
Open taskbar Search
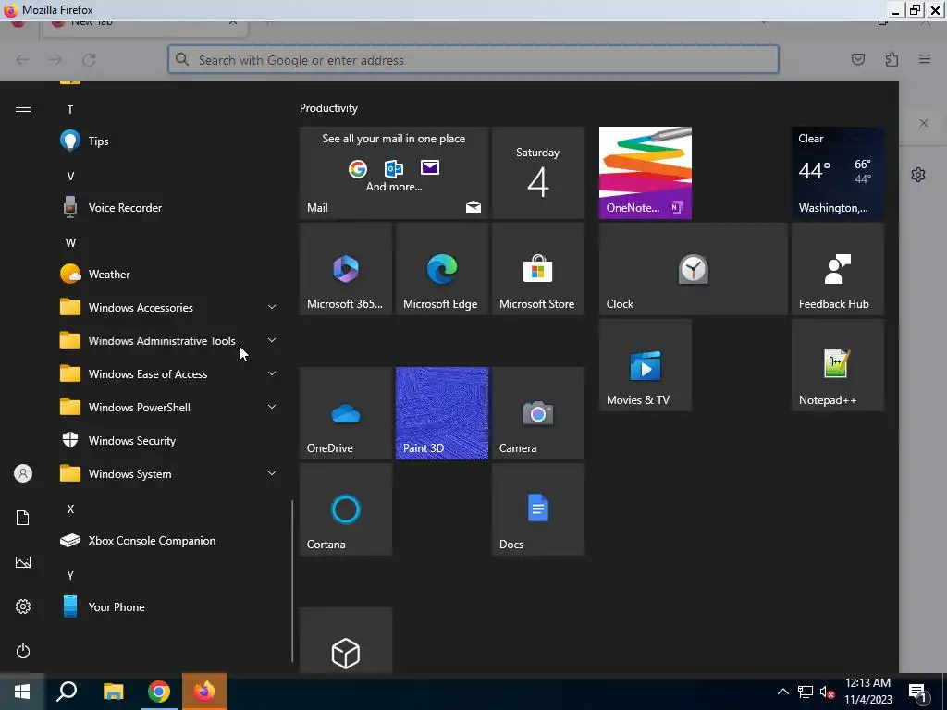pos(67,692)
